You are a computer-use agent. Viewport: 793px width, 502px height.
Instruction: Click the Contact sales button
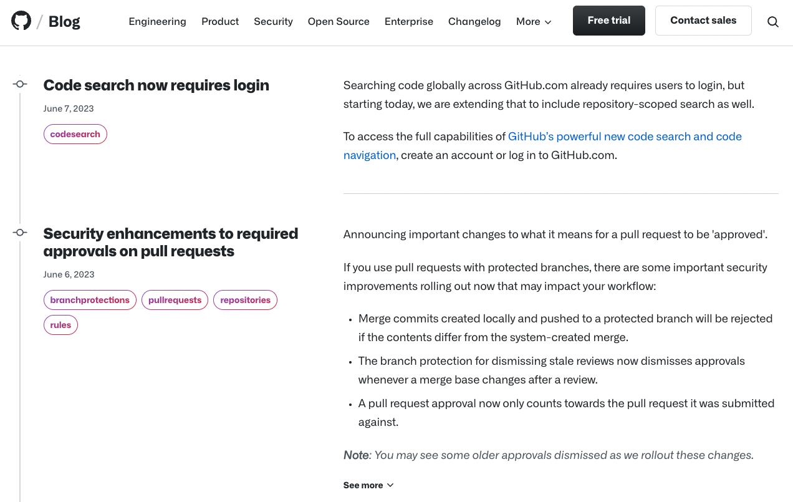tap(703, 21)
